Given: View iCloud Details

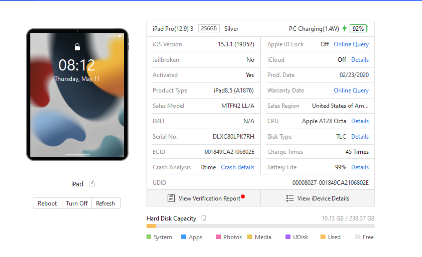Looking at the screenshot, I should click(360, 60).
